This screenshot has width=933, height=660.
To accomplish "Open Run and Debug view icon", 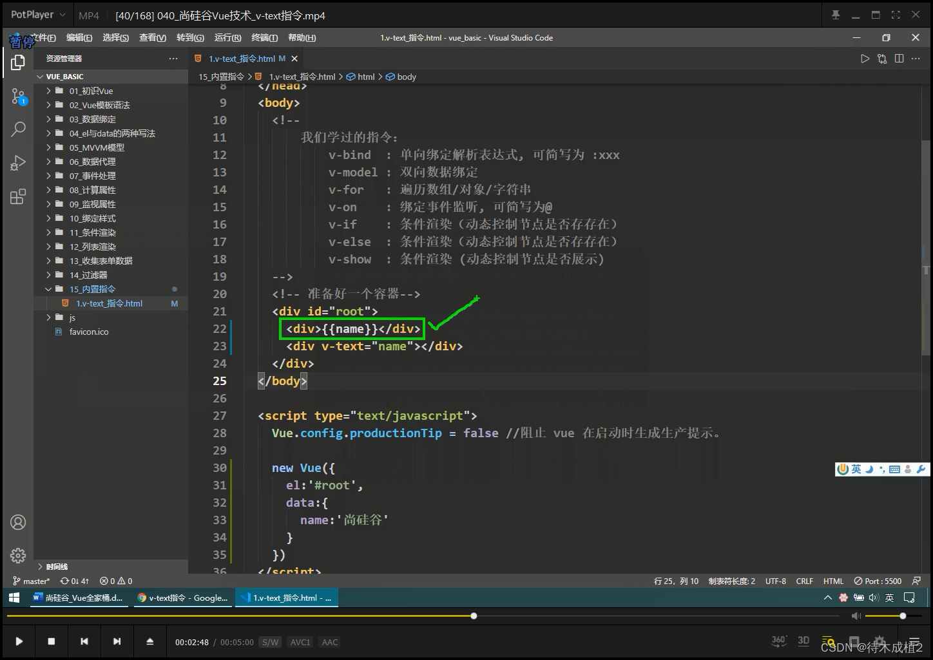I will 18,163.
